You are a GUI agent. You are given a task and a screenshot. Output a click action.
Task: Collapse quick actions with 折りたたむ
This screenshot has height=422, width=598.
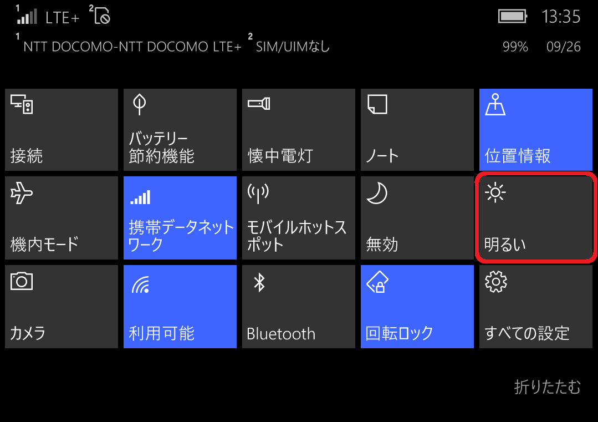tap(547, 387)
